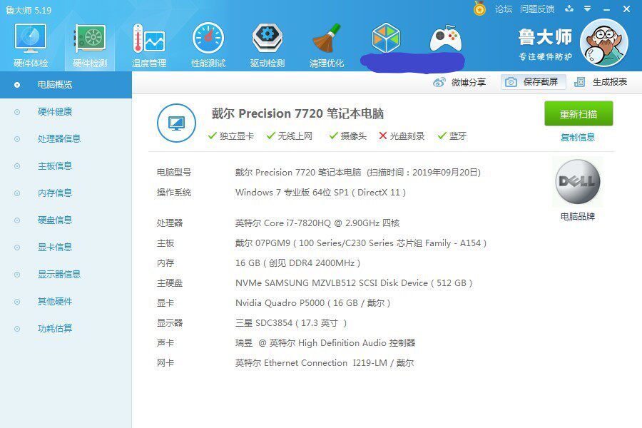The width and height of the screenshot is (642, 428).
Task: Click the 摄像头 feature indicator
Action: [x=348, y=136]
